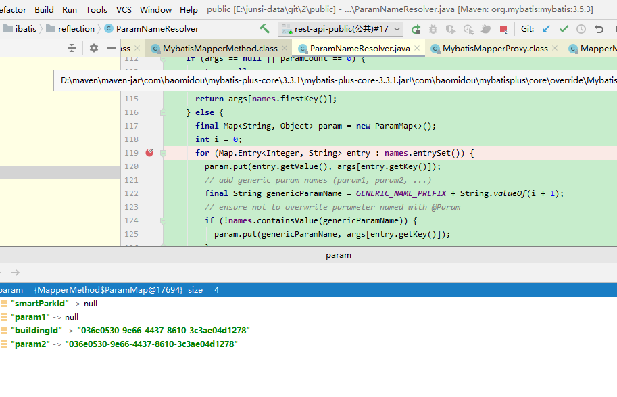Image resolution: width=617 pixels, height=397 pixels.
Task: Collapse the if block at line 124
Action: point(163,221)
